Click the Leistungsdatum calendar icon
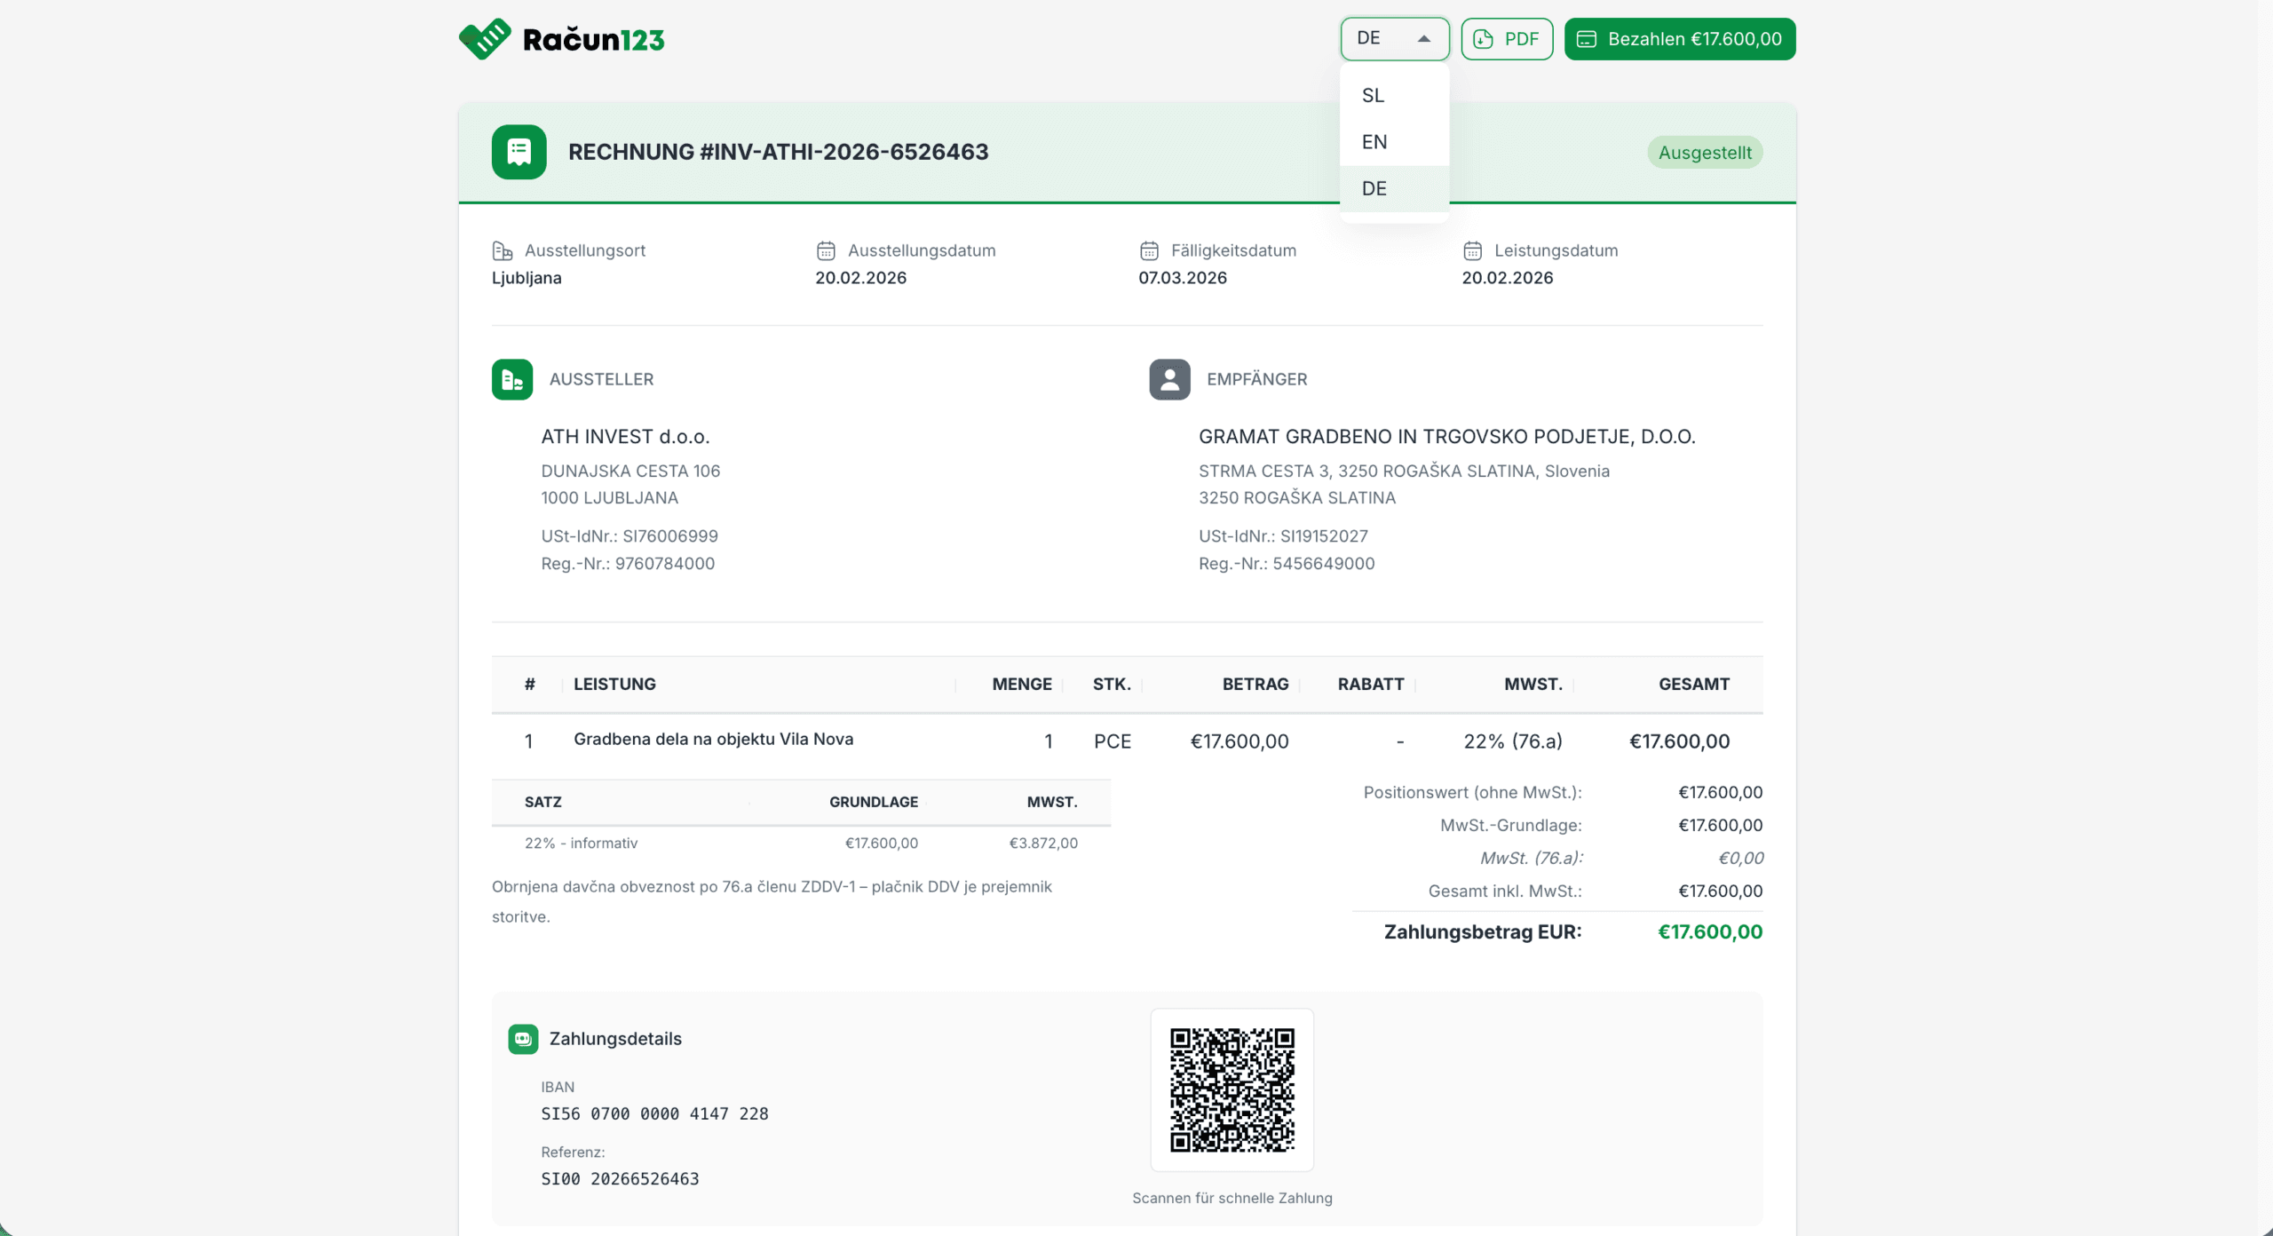Screen dimensions: 2273x1236 click(1472, 250)
